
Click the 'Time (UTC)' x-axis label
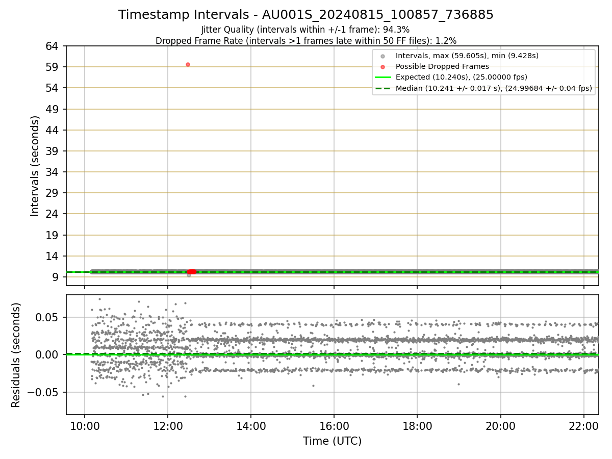(332, 441)
